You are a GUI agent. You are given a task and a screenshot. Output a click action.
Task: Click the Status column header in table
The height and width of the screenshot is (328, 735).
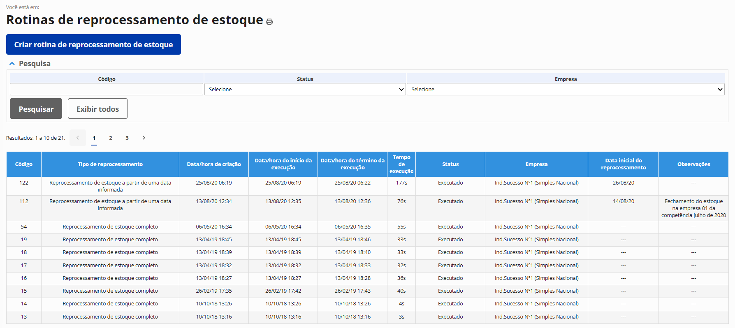[450, 164]
